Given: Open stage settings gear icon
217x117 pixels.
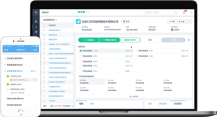Looking at the screenshot, I should click(189, 40).
